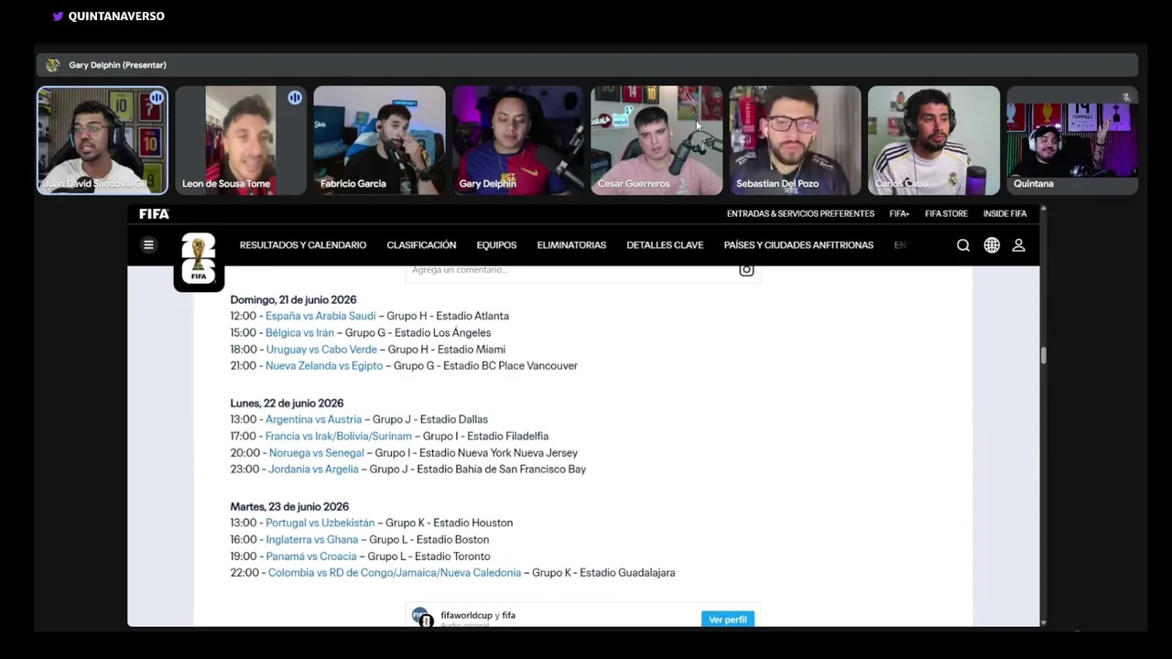Open Países y Ciudades Anfitrionas menu

click(798, 245)
